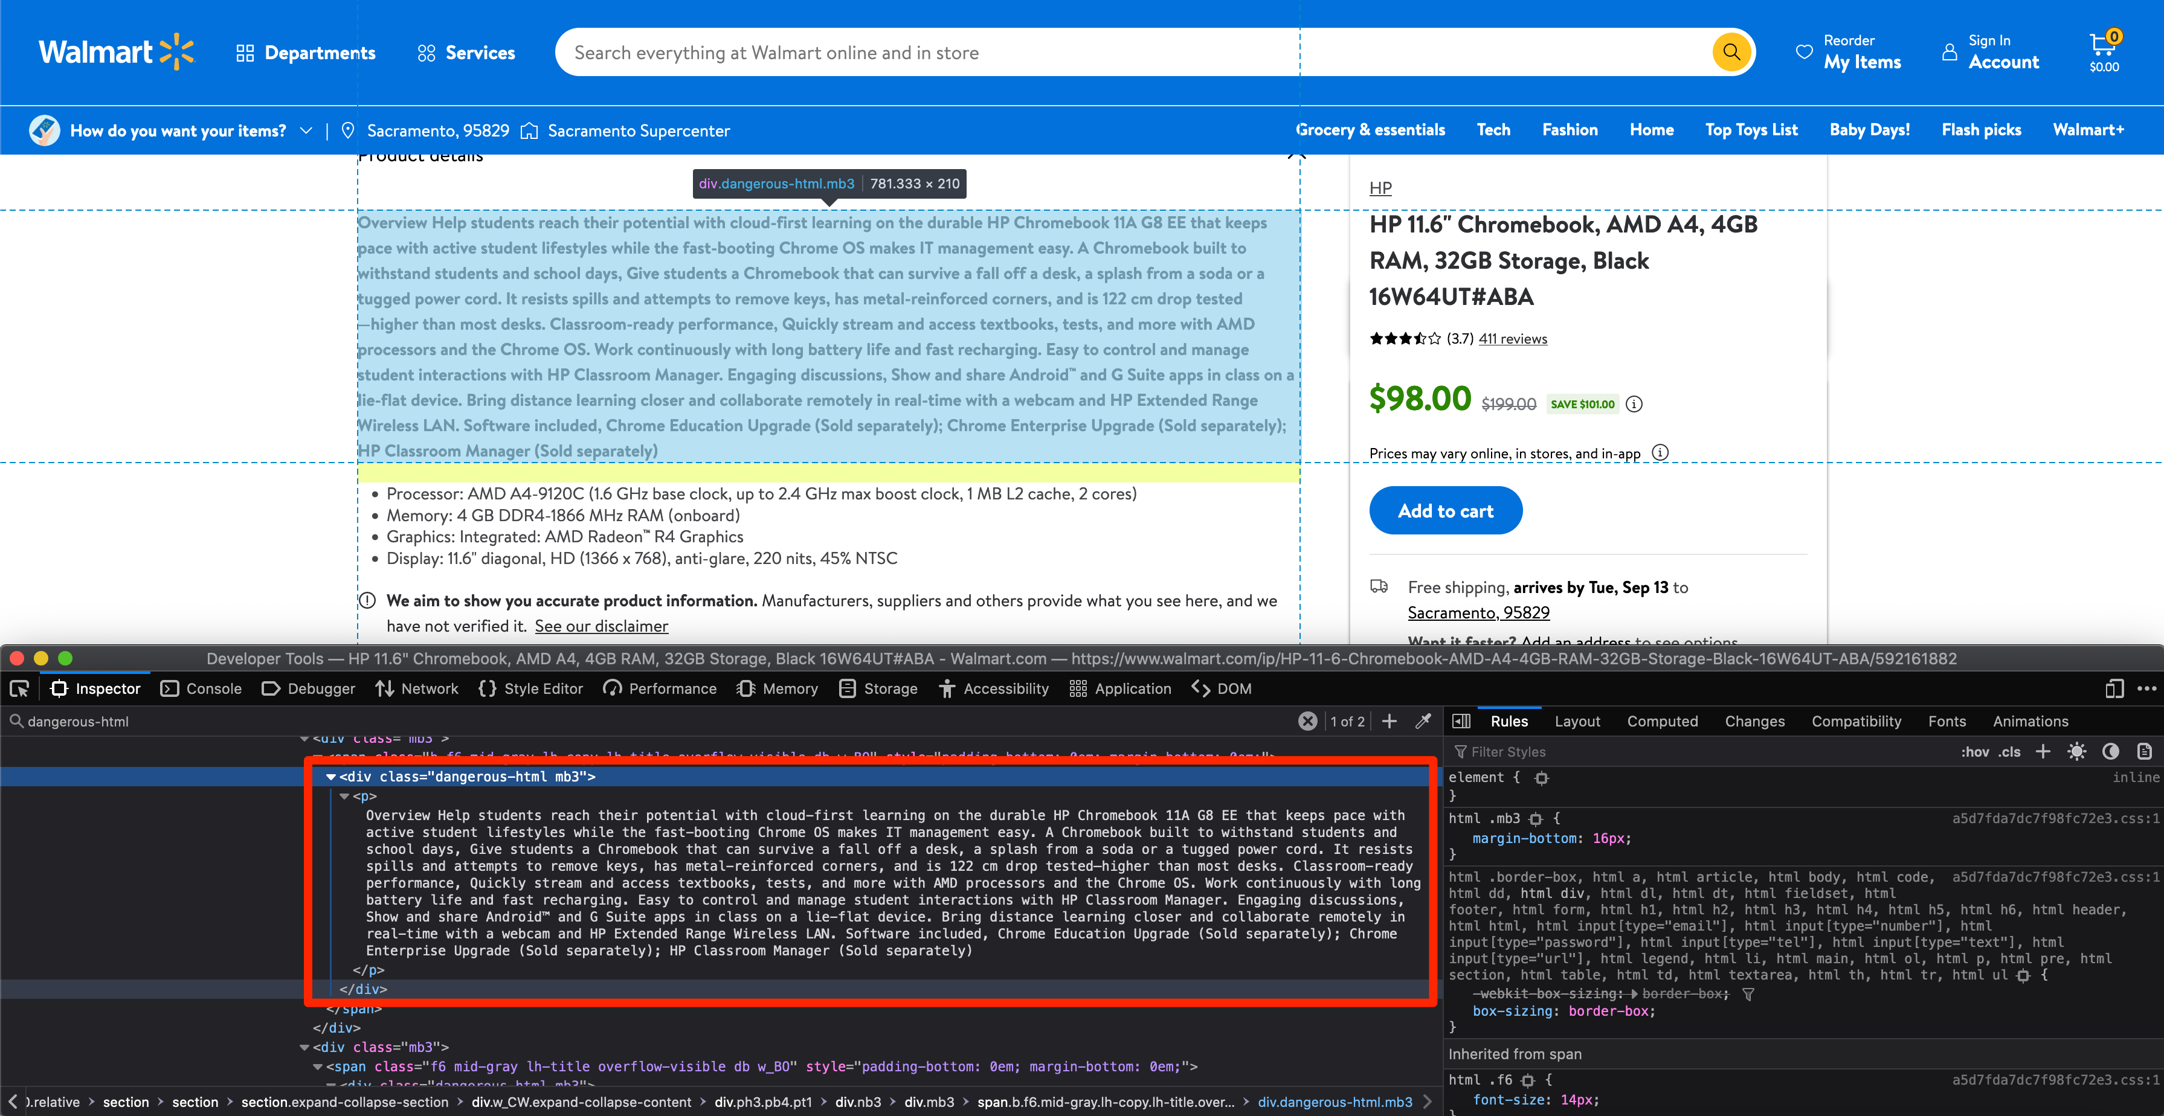
Task: Click the search magnifying glass icon
Action: click(x=1730, y=51)
